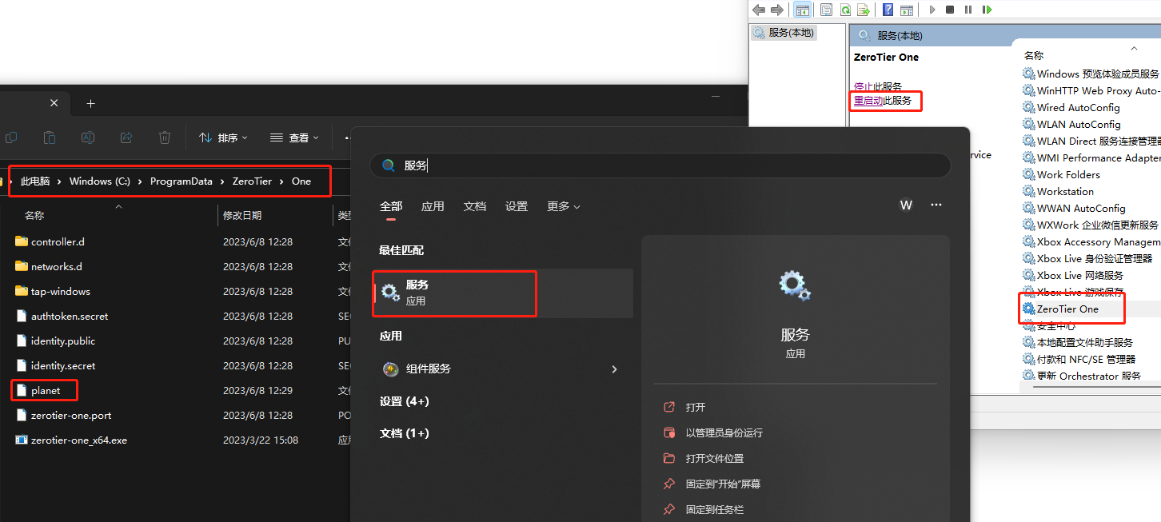Navigate to ProgramData via the breadcrumb
This screenshot has width=1161, height=522.
point(181,181)
